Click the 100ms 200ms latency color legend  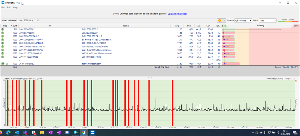[288, 20]
